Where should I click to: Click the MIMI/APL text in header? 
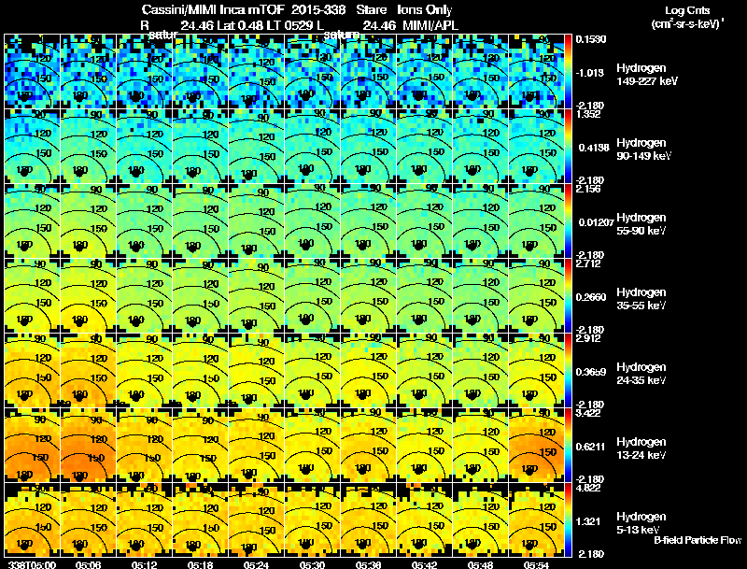tap(430, 26)
